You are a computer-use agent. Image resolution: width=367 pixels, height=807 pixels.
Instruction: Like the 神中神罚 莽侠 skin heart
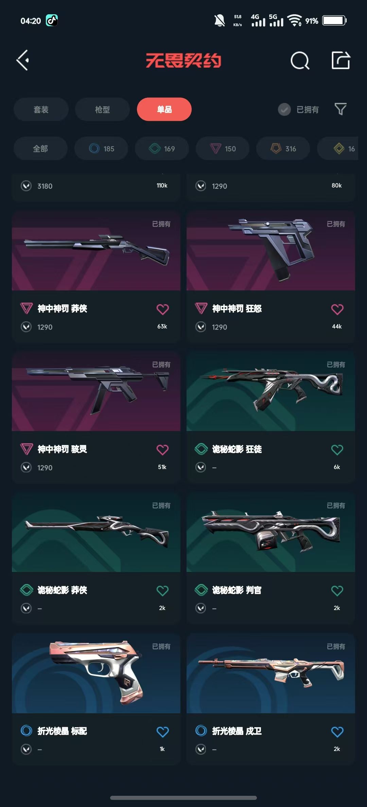point(162,309)
